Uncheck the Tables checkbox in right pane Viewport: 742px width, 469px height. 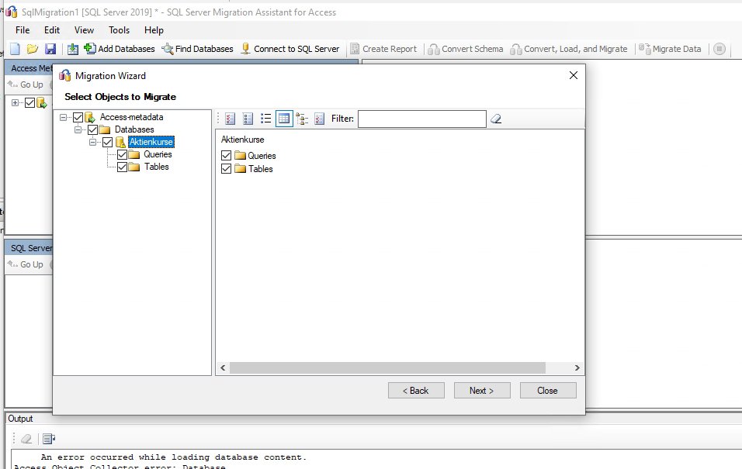(x=226, y=169)
